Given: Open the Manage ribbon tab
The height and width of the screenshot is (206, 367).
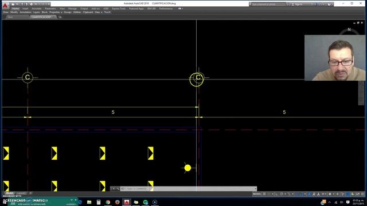Looking at the screenshot, I should (72, 9).
